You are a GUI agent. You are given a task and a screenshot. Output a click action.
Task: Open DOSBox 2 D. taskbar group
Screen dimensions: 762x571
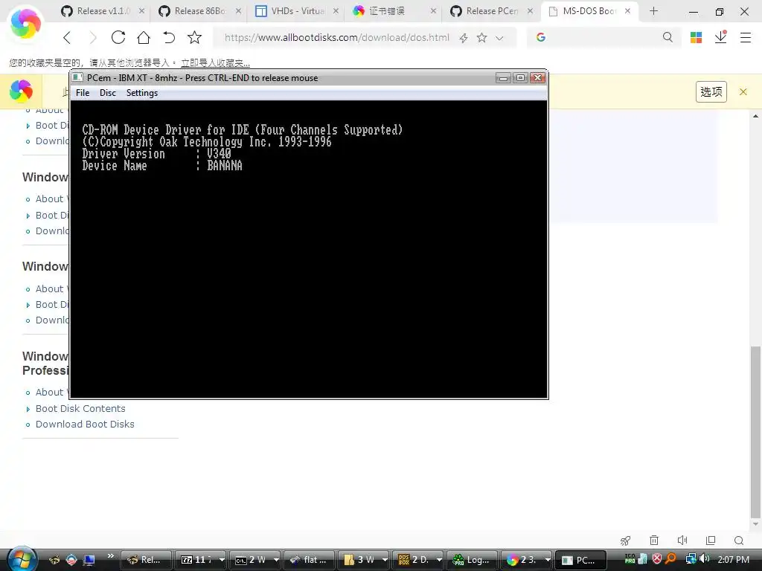click(418, 560)
